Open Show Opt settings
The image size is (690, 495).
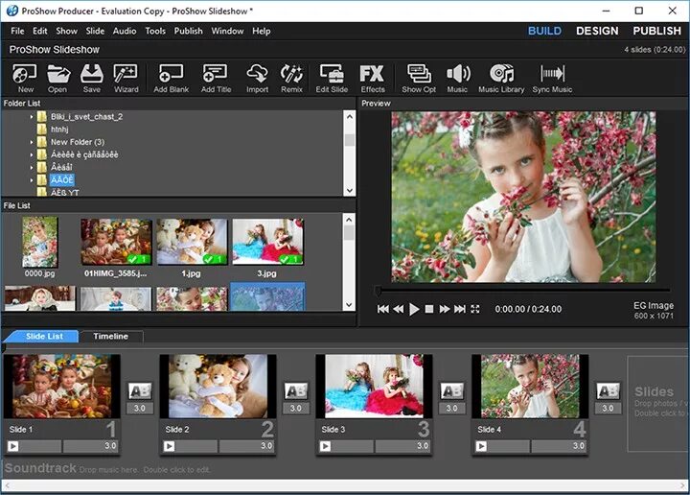tap(419, 78)
